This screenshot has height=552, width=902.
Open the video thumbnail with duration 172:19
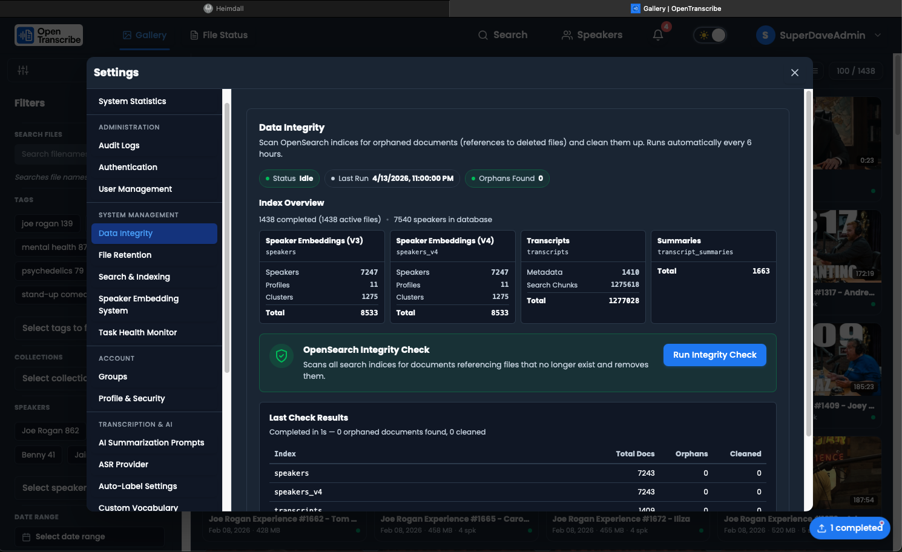coord(848,246)
